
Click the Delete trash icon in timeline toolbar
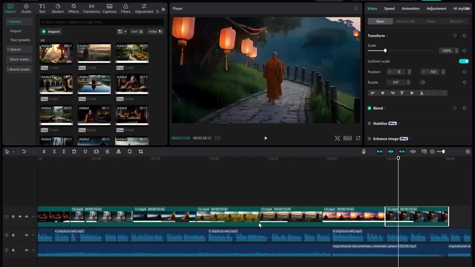(74, 152)
